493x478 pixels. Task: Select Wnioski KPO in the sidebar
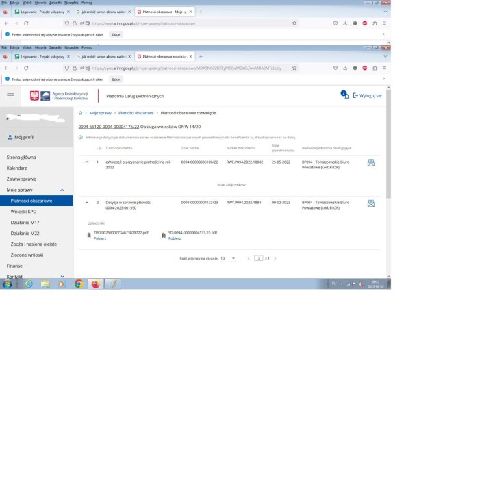pyautogui.click(x=23, y=212)
